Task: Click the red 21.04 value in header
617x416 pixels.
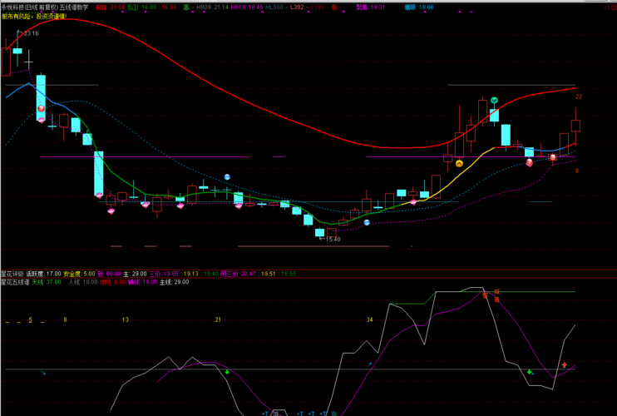Action: pyautogui.click(x=117, y=7)
